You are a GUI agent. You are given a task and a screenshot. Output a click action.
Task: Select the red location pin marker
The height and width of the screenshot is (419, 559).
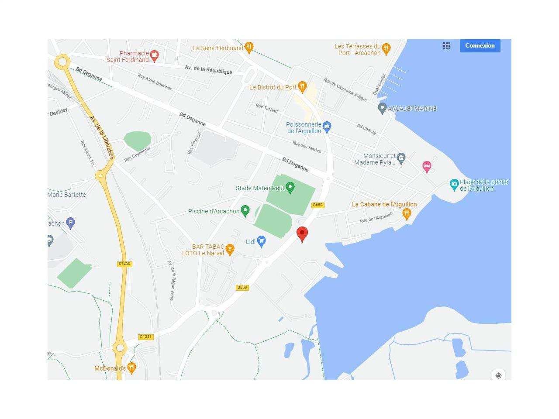point(302,234)
